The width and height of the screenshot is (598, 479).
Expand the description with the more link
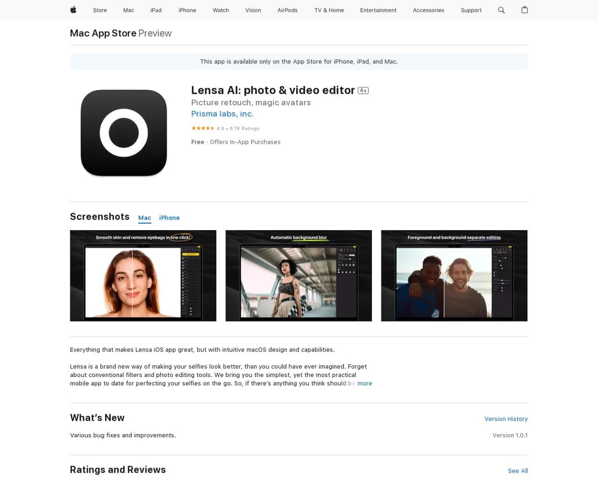click(x=365, y=383)
